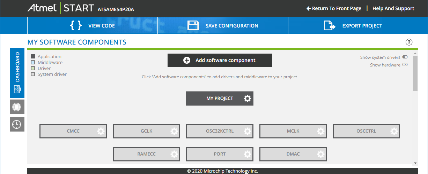This screenshot has width=428, height=174.
Task: Click the help question mark icon
Action: point(409,42)
